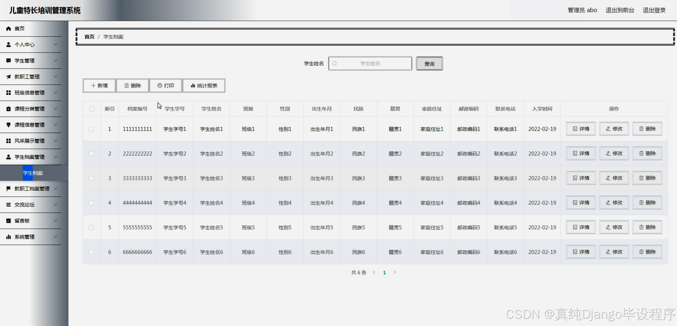
Task: Click the trophy icon for 课程信息管理
Action: click(8, 125)
